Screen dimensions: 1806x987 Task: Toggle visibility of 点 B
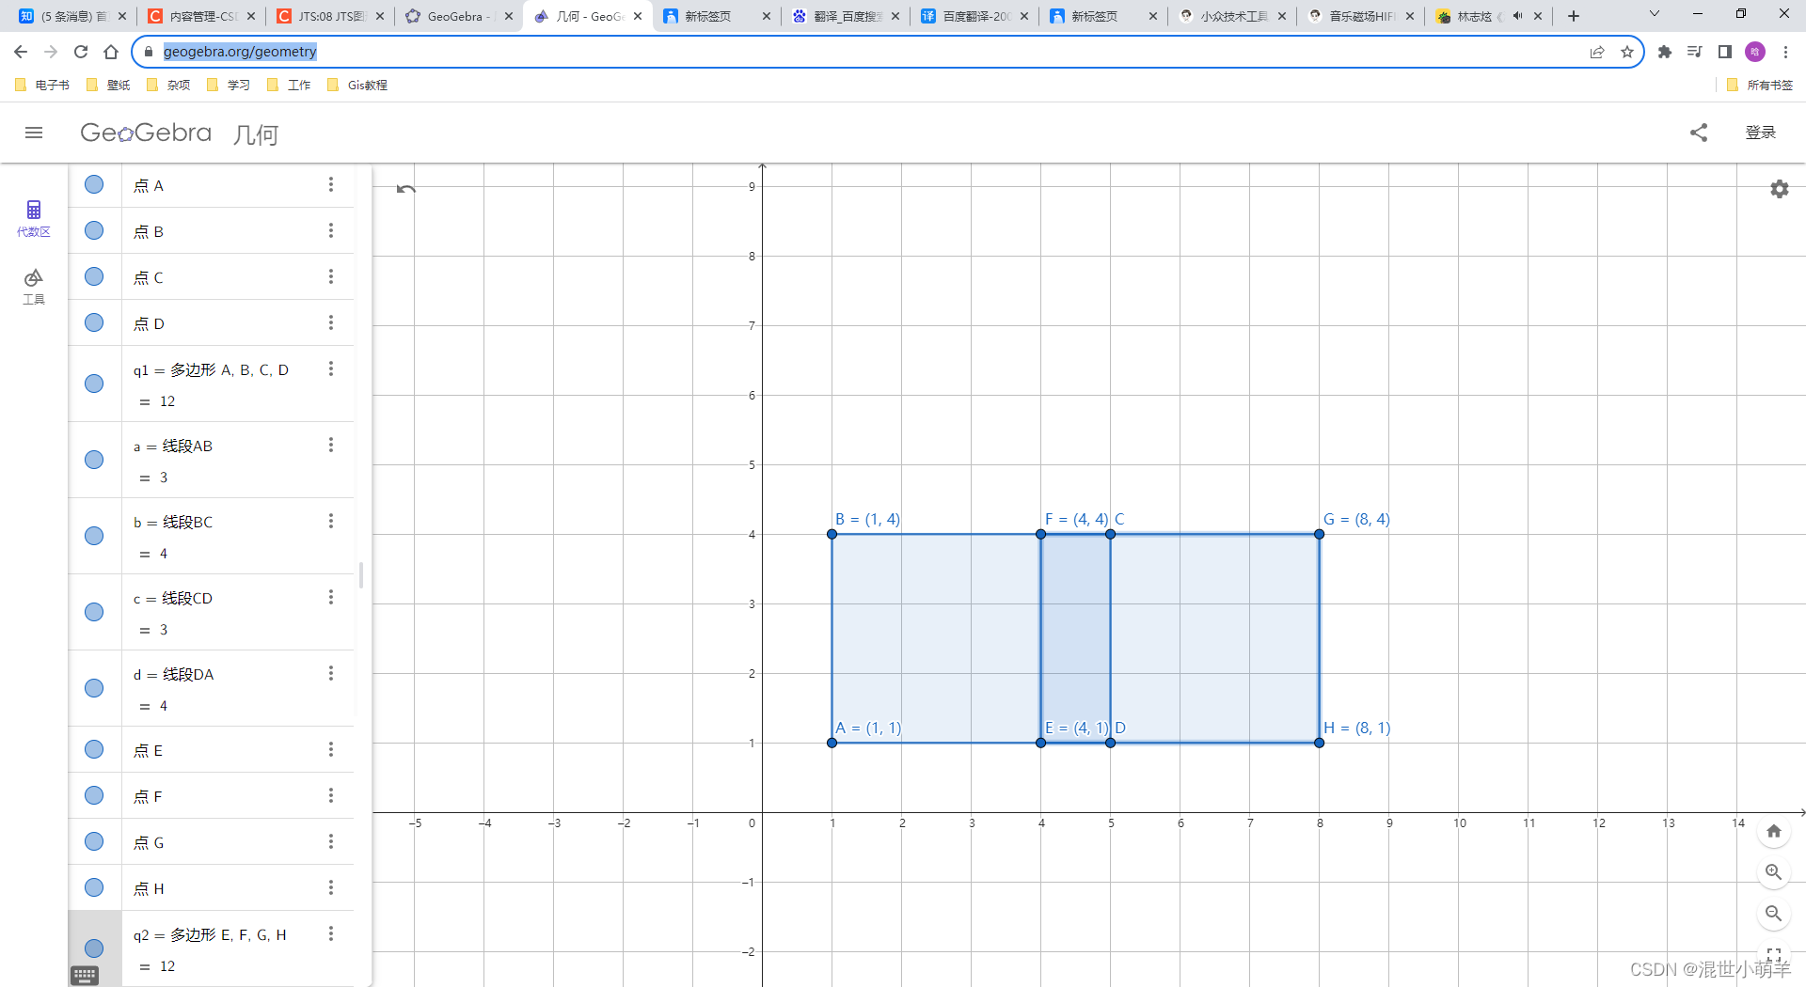tap(94, 230)
